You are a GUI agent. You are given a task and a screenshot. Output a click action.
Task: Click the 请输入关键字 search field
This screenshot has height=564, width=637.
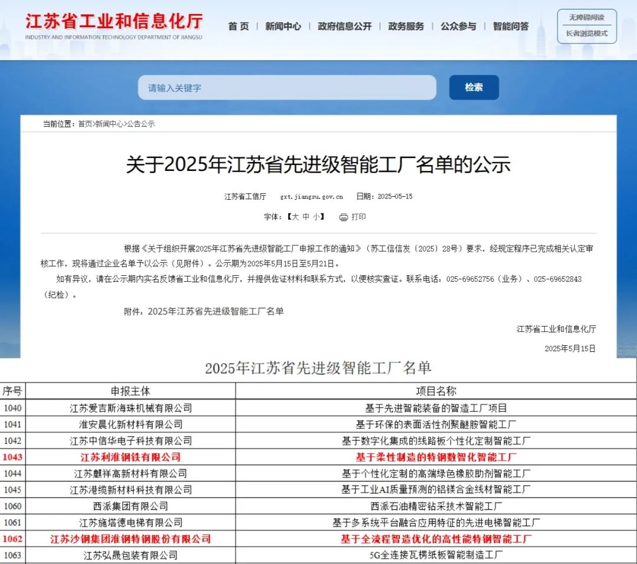(287, 87)
